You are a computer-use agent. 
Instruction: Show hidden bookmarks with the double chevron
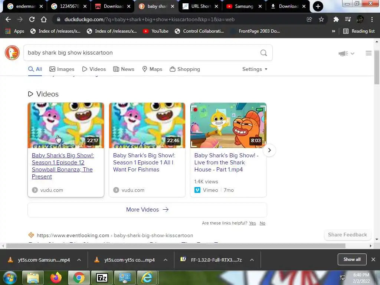[x=334, y=31]
